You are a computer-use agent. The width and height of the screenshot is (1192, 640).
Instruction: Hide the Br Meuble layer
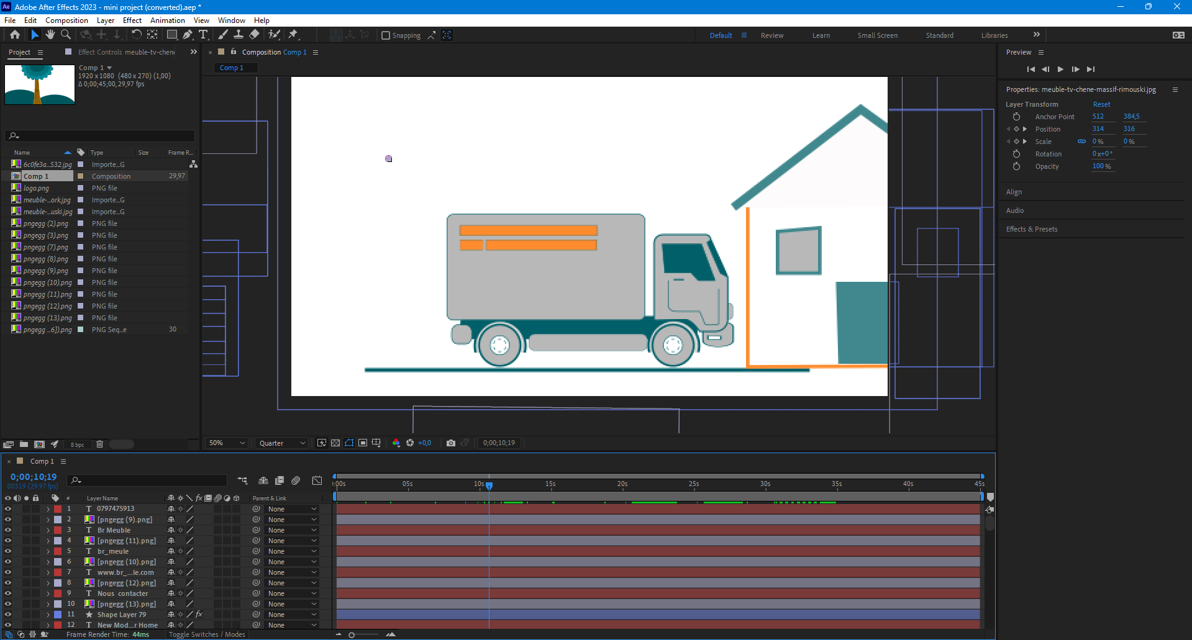tap(8, 530)
